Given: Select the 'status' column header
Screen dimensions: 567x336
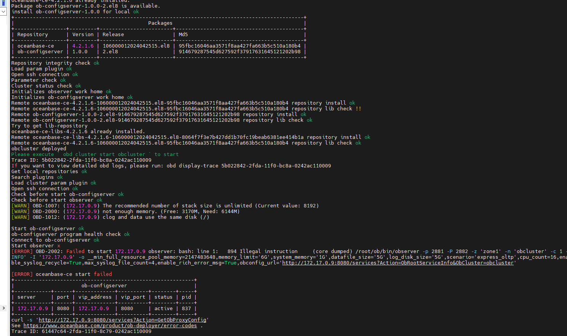Looking at the screenshot, I should tap(164, 297).
